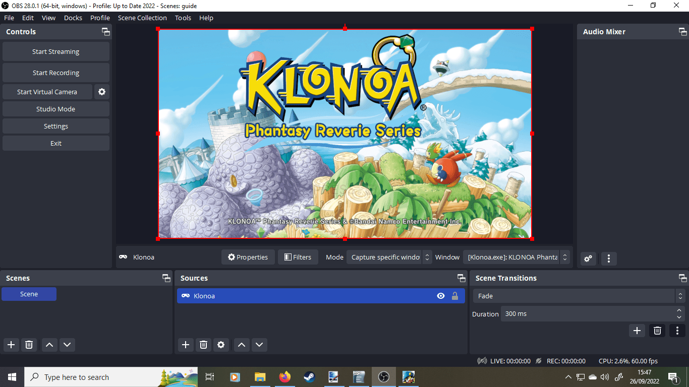
Task: Click the Klonoa preview canvas
Action: pyautogui.click(x=345, y=134)
